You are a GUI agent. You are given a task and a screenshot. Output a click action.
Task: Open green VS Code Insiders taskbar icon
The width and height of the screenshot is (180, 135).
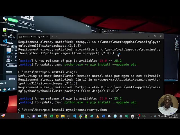(127, 116)
